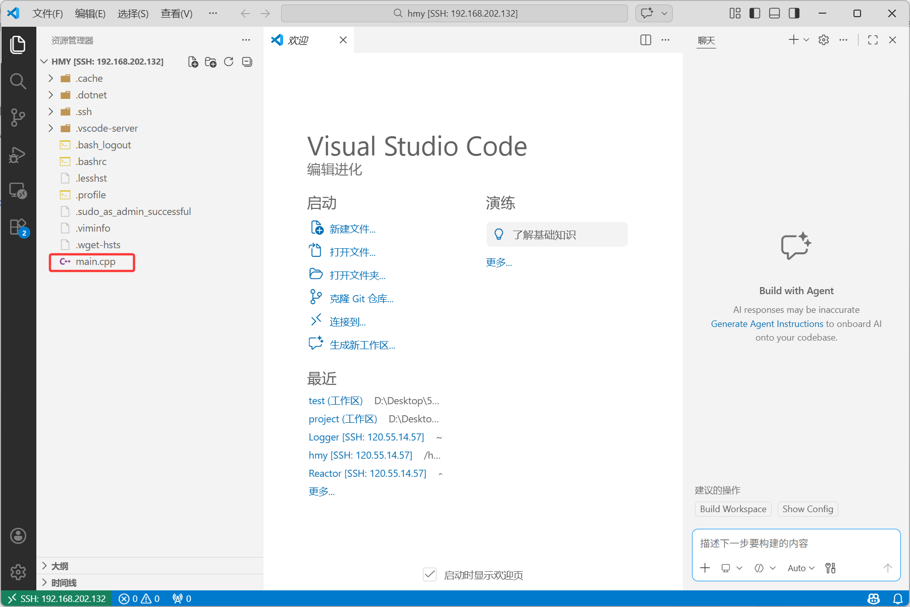Click New Folder icon in explorer header
The width and height of the screenshot is (910, 607).
click(x=210, y=62)
